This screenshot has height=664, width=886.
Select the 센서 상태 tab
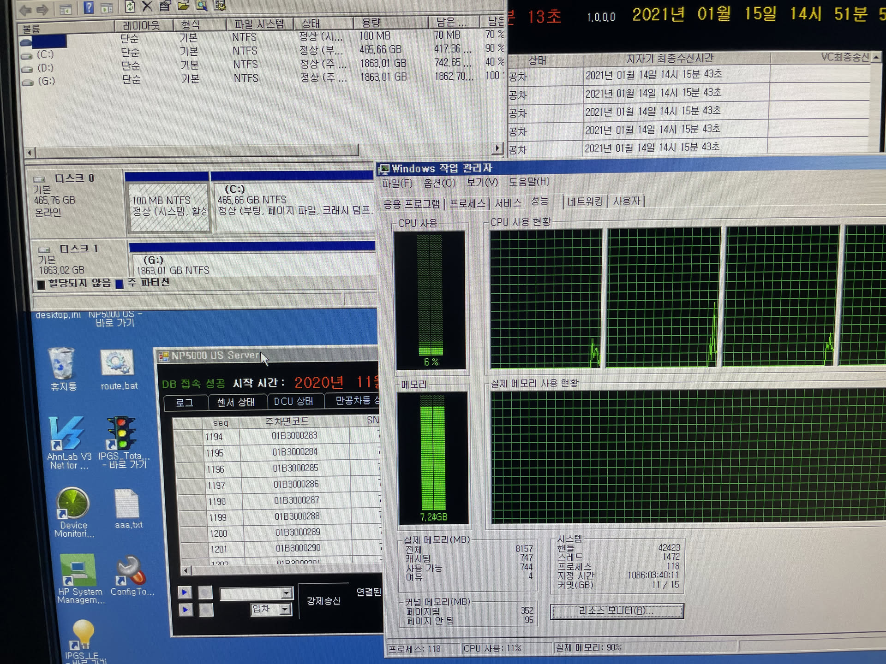click(x=236, y=402)
